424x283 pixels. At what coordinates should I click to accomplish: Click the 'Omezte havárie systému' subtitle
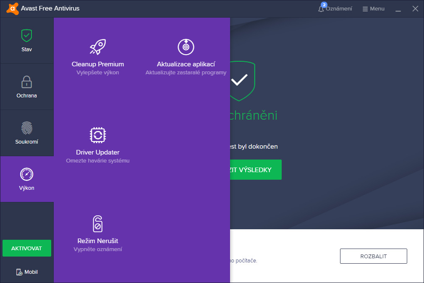98,161
